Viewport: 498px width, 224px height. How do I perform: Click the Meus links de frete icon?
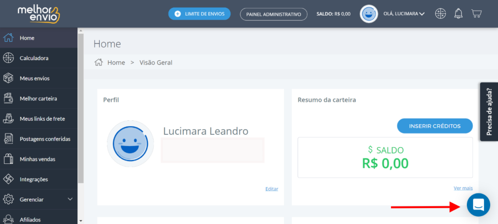[8, 119]
